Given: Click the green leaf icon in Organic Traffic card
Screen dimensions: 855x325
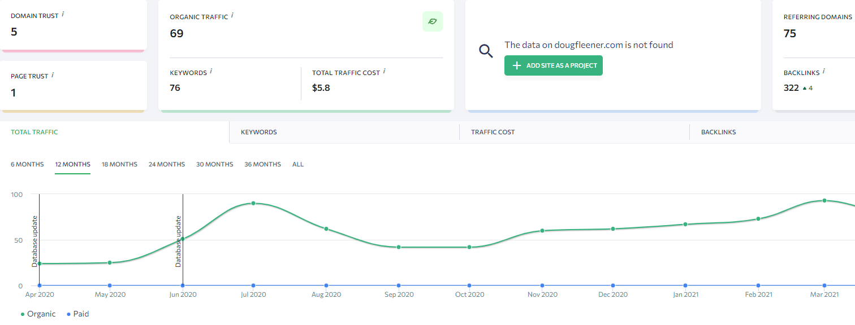Looking at the screenshot, I should pos(433,21).
